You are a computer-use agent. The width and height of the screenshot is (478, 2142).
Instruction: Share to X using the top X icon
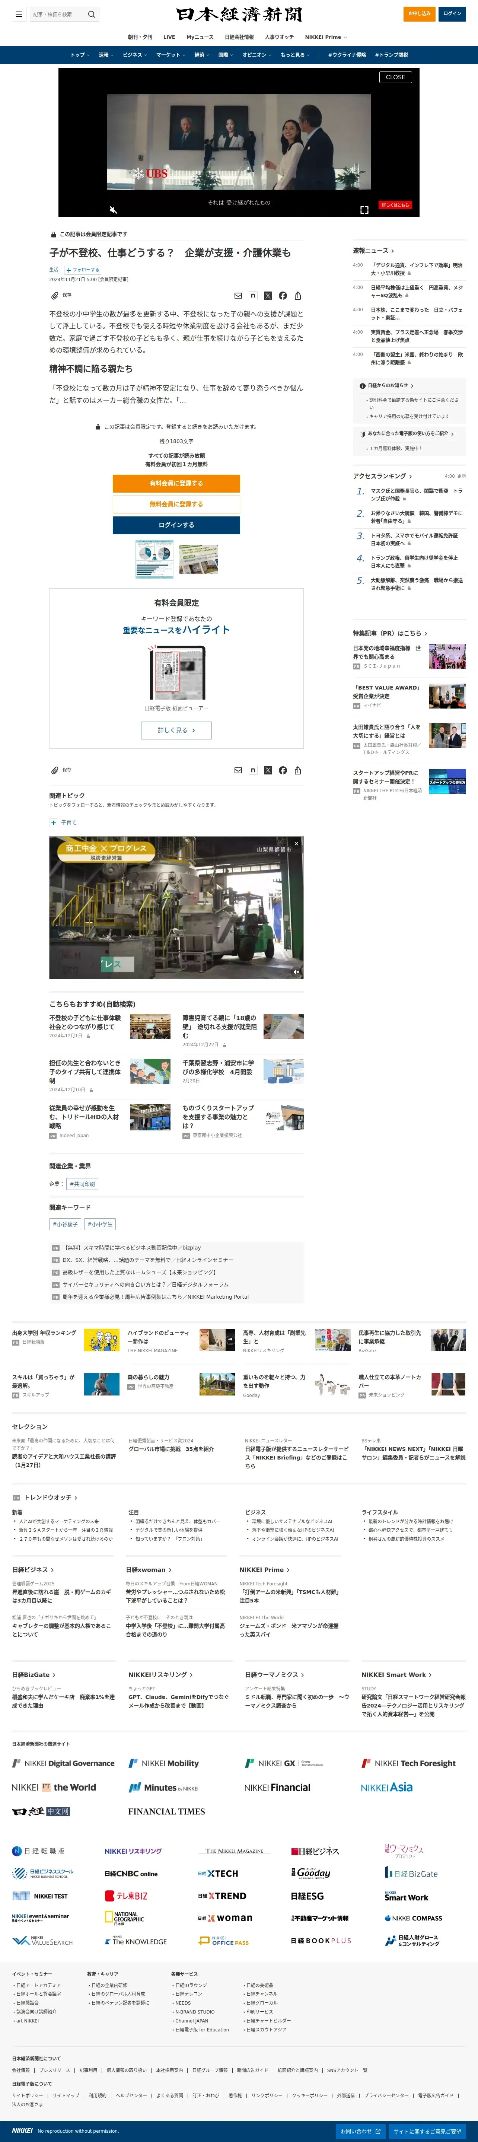pos(268,295)
